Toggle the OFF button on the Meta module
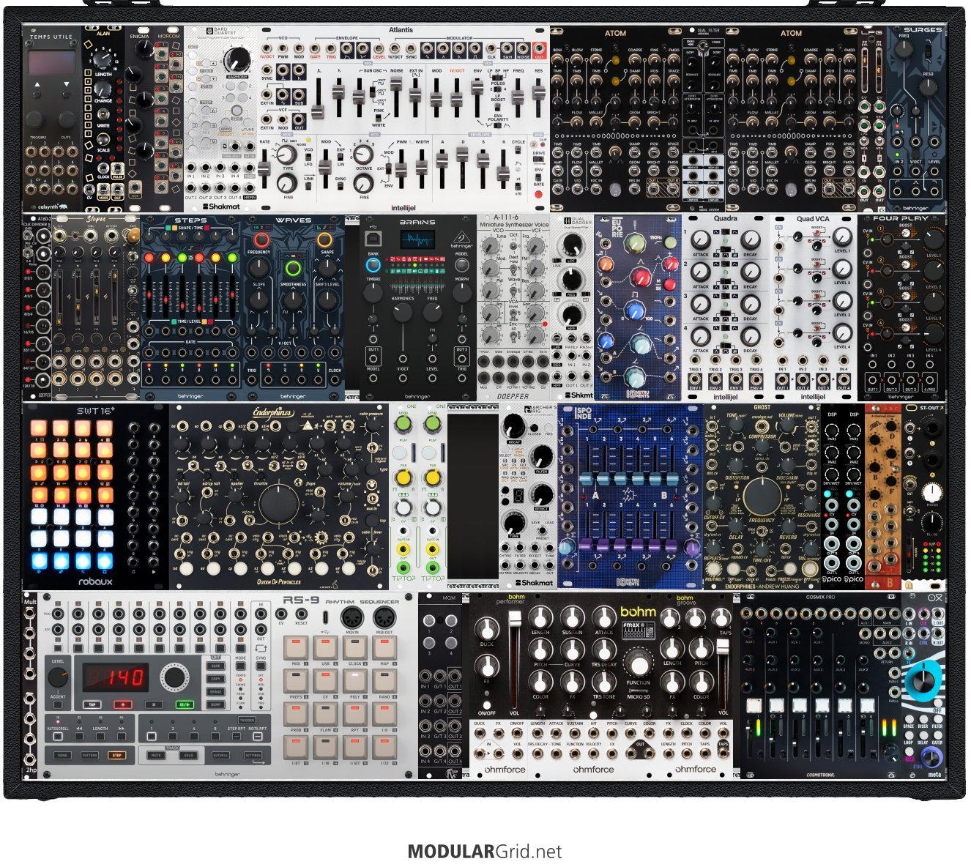 tap(937, 702)
